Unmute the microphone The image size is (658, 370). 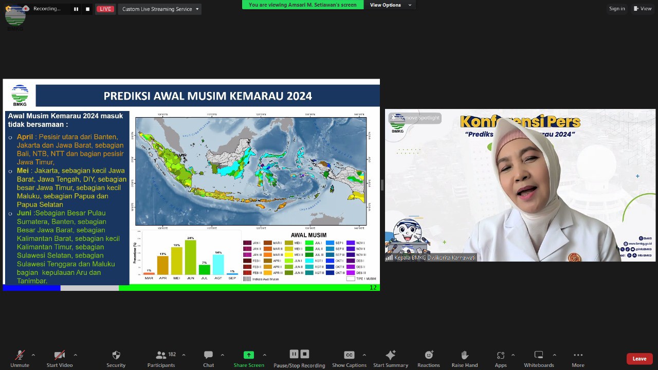(20, 356)
